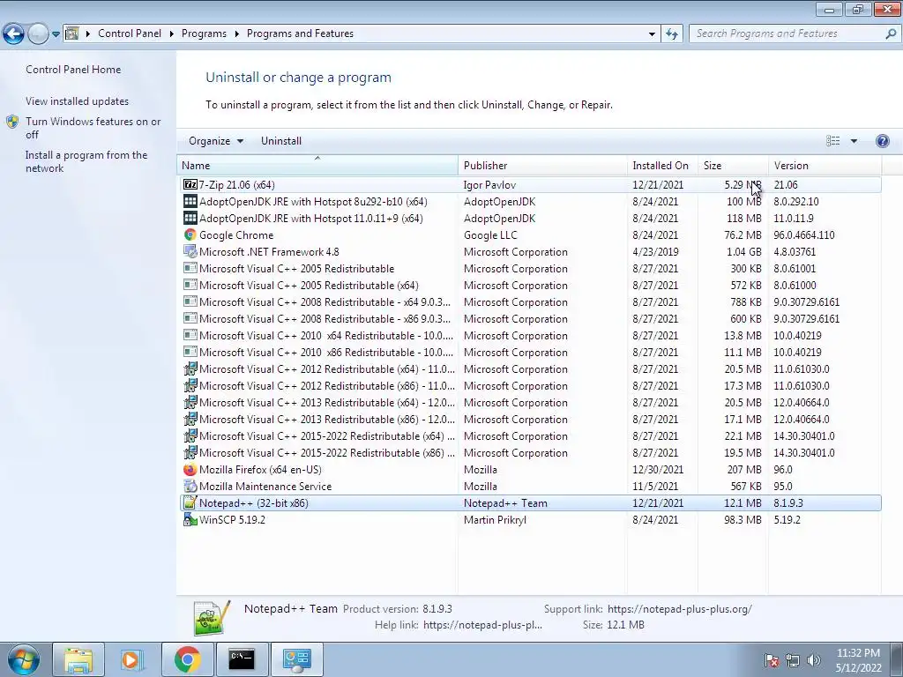Select Visual C++ 2010 x64 Redistributable row
The width and height of the screenshot is (903, 677).
530,336
